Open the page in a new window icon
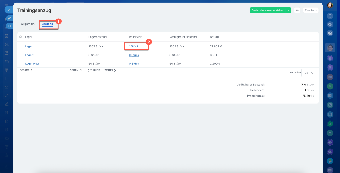The height and width of the screenshot is (173, 340). coord(9,26)
